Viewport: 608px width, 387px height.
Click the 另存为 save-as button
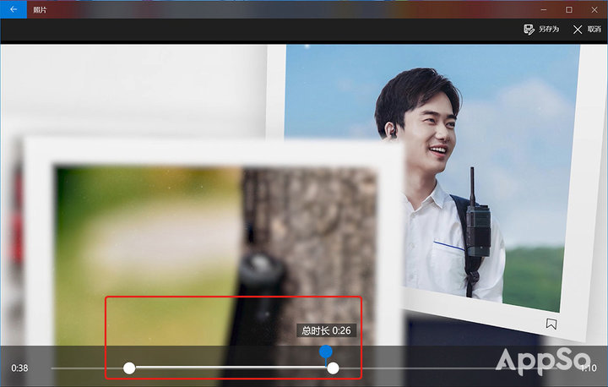(x=541, y=29)
